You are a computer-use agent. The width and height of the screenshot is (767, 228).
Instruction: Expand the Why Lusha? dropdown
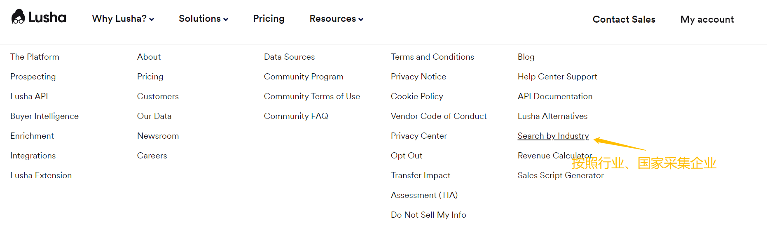[x=123, y=19]
